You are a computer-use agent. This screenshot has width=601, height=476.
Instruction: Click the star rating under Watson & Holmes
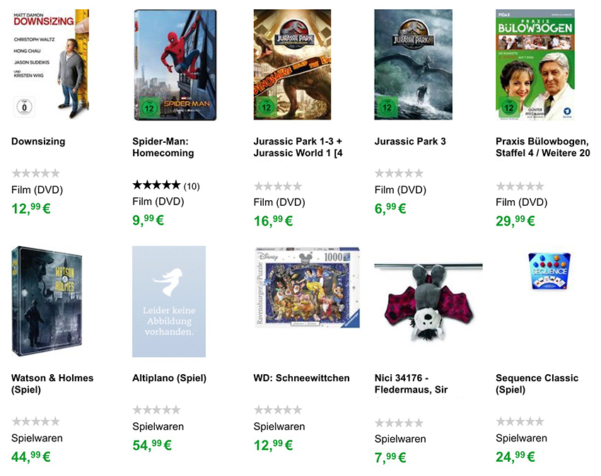[35, 422]
